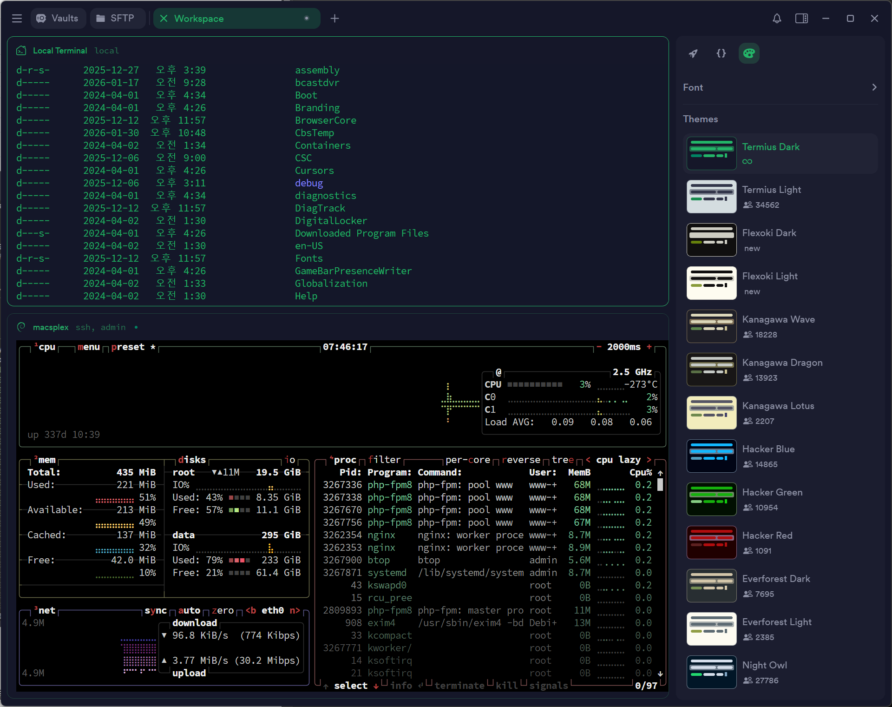Expand the Font settings chevron
The image size is (892, 707).
point(874,87)
